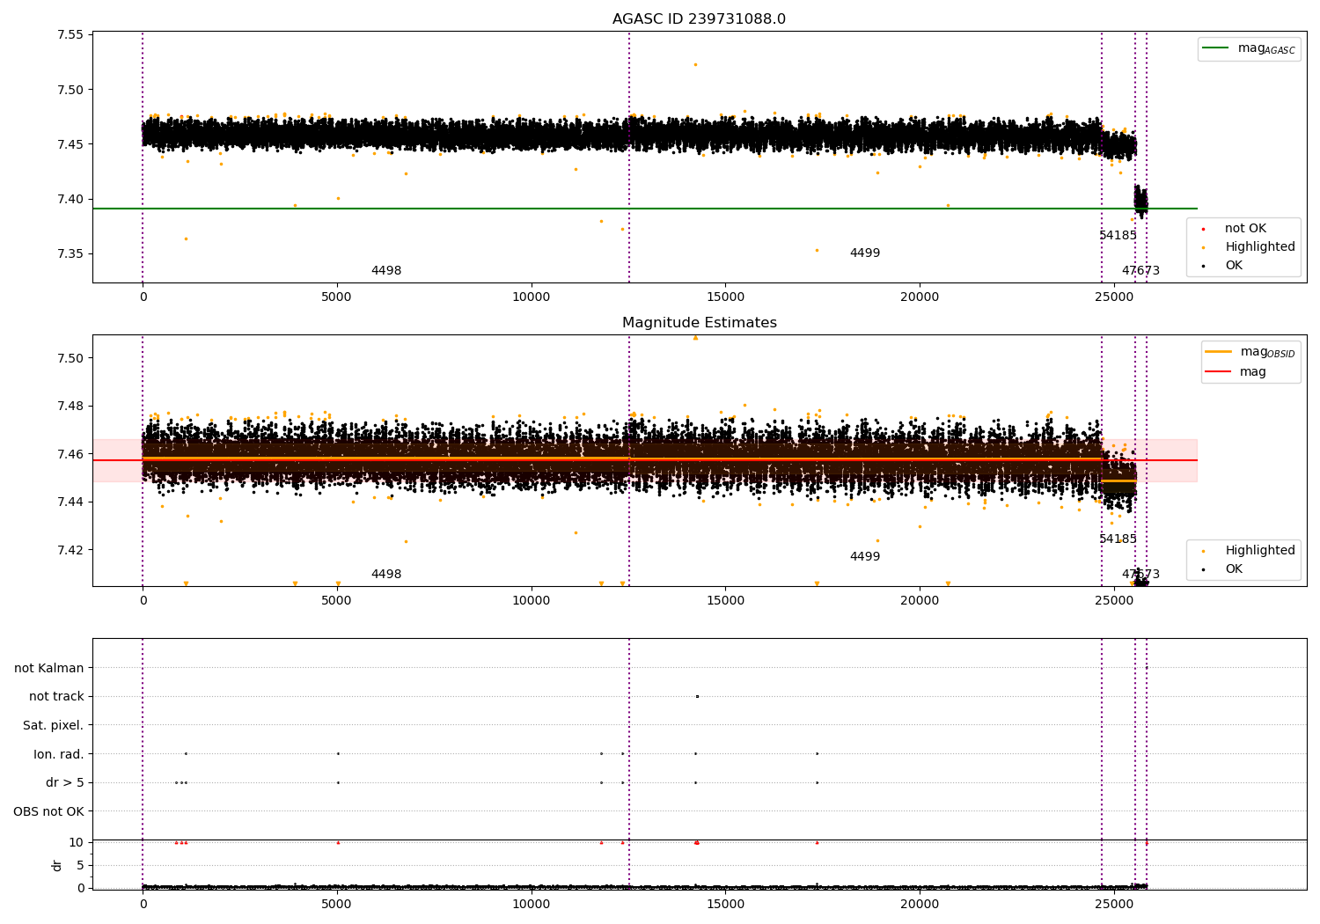Click the "not Kalman" row label
Screen dimensions: 1320x924
pos(49,668)
